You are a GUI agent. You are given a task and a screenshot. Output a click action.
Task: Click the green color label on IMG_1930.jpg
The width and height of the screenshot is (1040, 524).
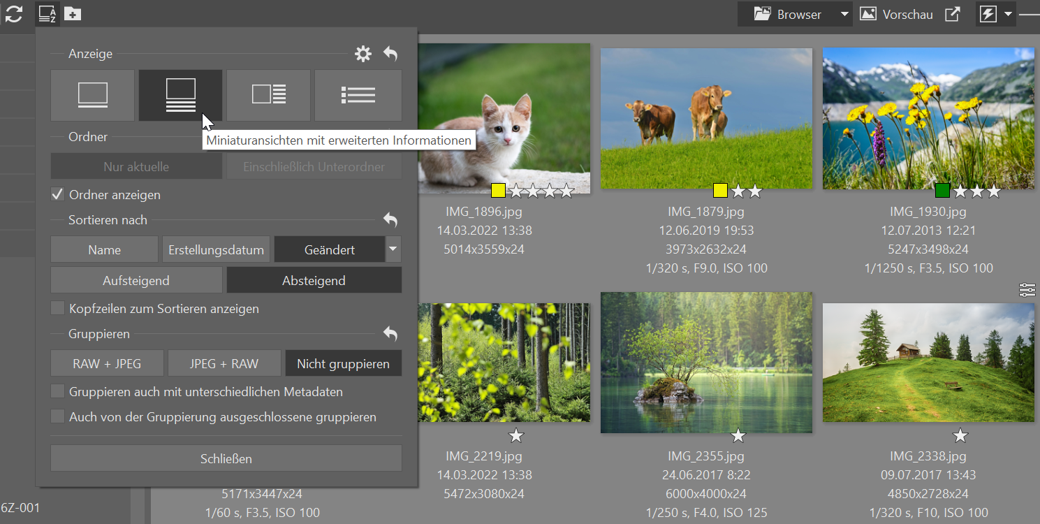click(x=942, y=191)
